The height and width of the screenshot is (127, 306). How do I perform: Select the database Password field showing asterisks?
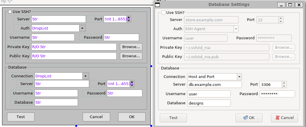277,94
